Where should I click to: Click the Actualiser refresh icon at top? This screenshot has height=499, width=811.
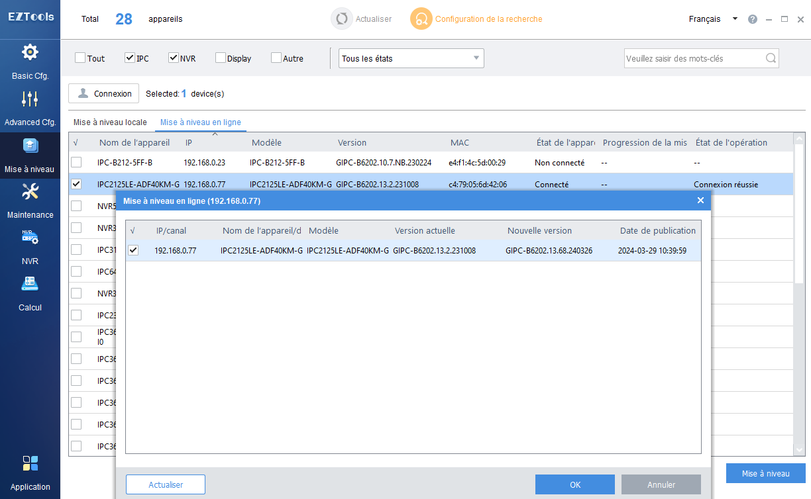342,19
